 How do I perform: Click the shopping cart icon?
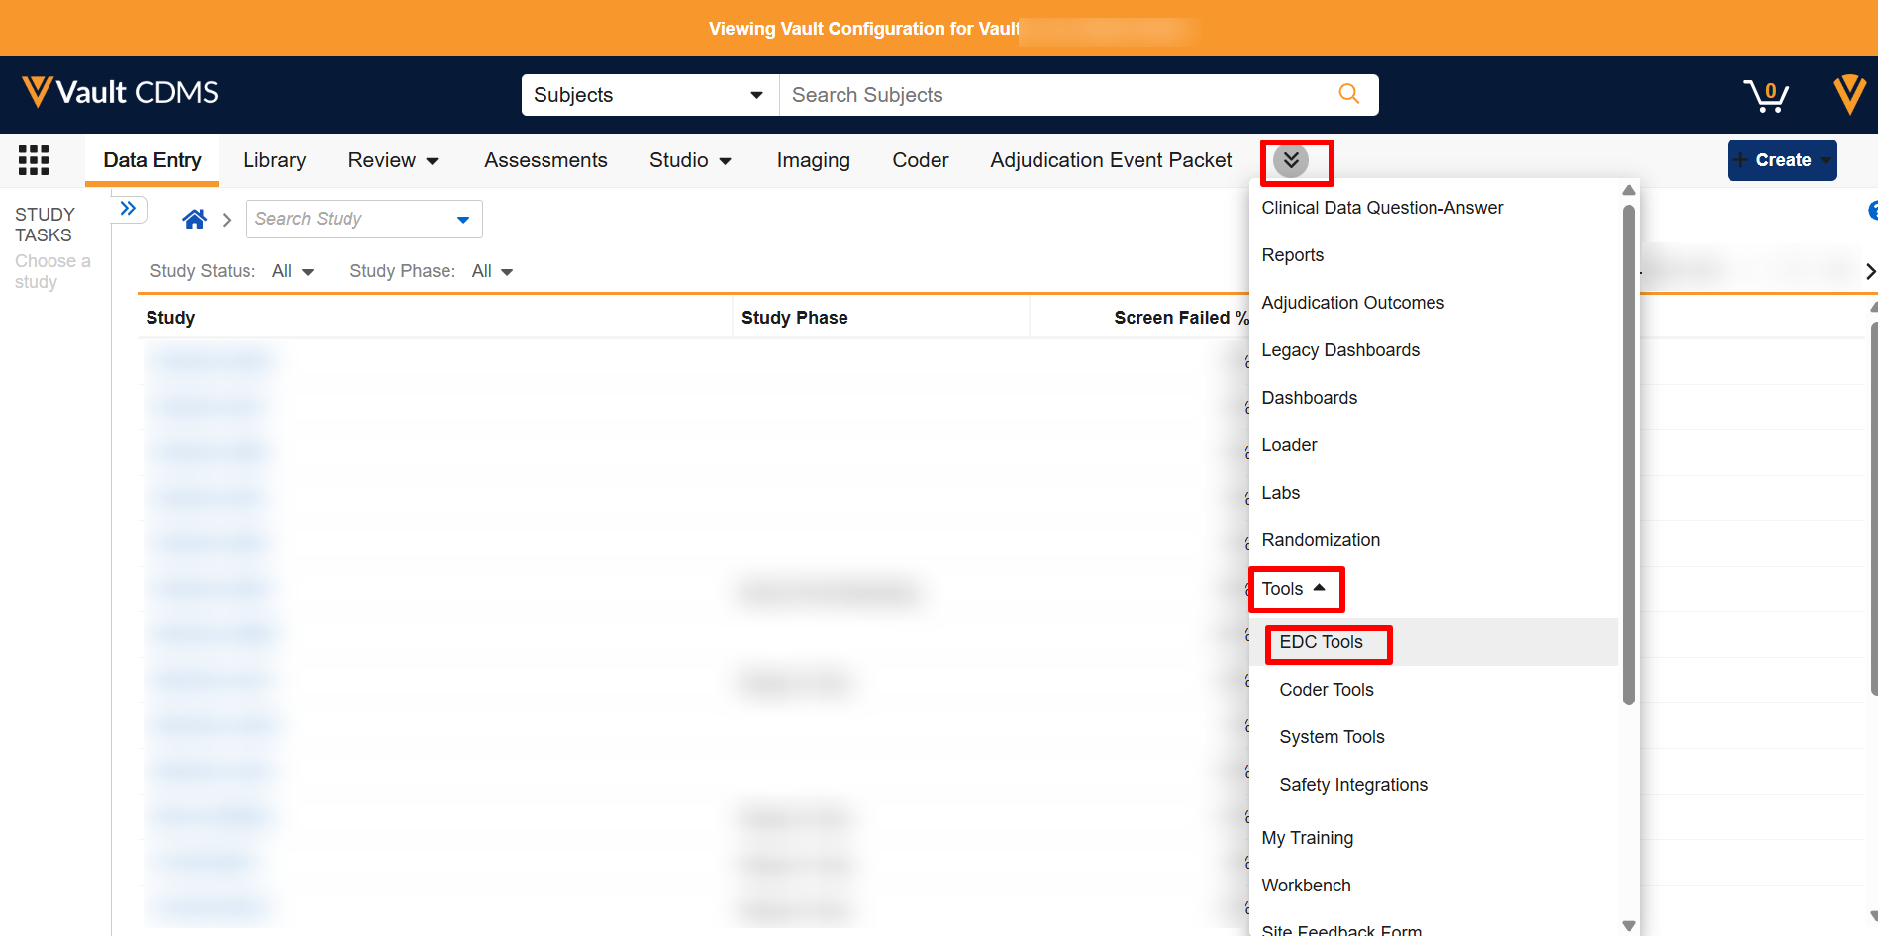1765,96
